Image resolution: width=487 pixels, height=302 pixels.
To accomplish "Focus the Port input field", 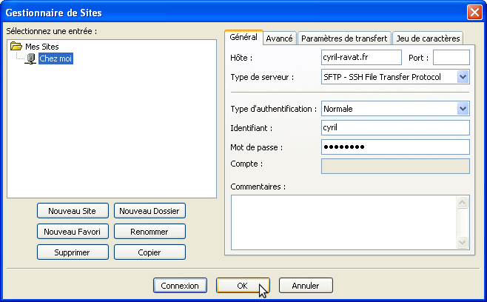I will (451, 58).
